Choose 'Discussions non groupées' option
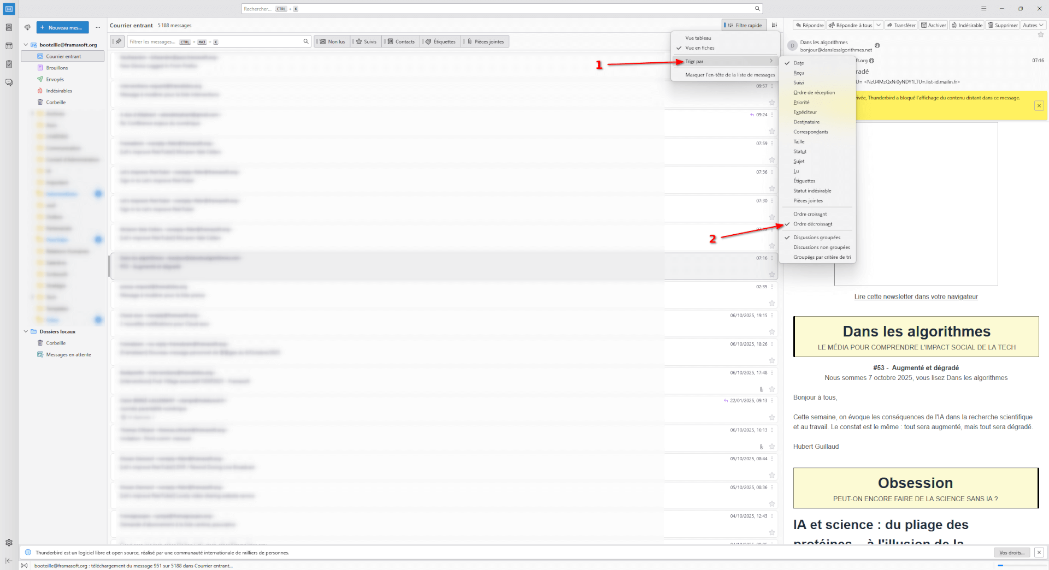 821,247
